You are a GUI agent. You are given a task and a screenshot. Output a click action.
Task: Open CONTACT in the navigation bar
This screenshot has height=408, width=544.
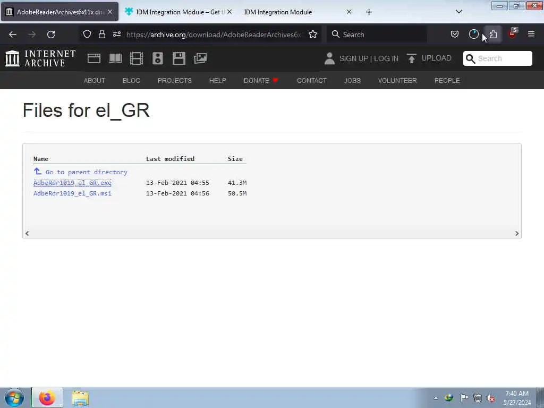pos(311,81)
